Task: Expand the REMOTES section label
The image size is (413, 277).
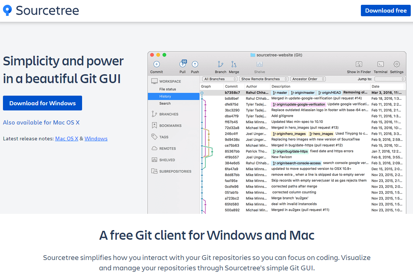Action: click(167, 148)
